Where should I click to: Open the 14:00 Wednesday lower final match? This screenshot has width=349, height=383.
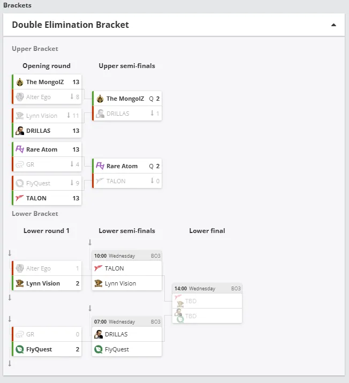pyautogui.click(x=207, y=303)
